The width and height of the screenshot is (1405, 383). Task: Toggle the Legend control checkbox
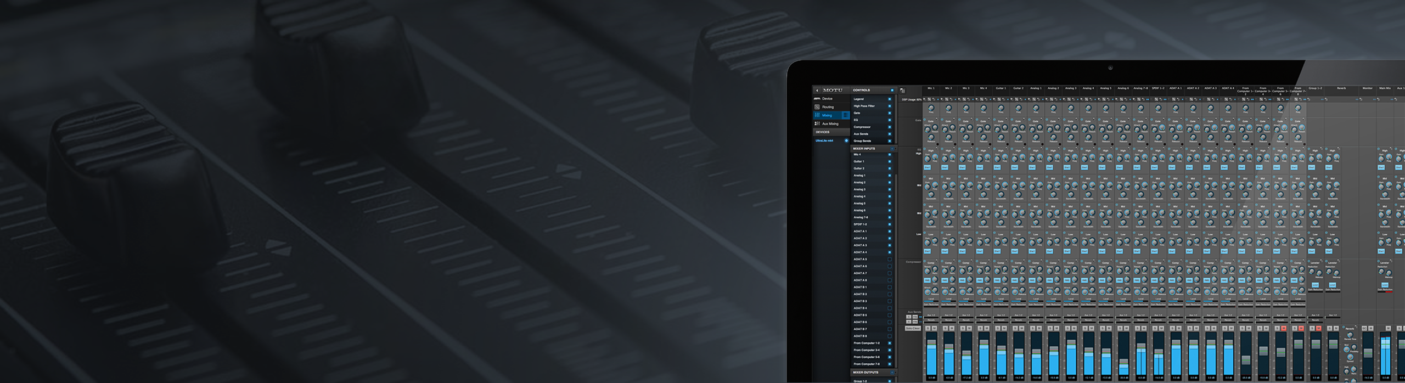coord(890,99)
